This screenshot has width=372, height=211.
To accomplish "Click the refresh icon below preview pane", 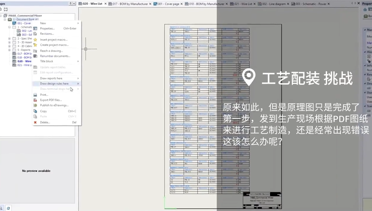I will tap(8, 208).
